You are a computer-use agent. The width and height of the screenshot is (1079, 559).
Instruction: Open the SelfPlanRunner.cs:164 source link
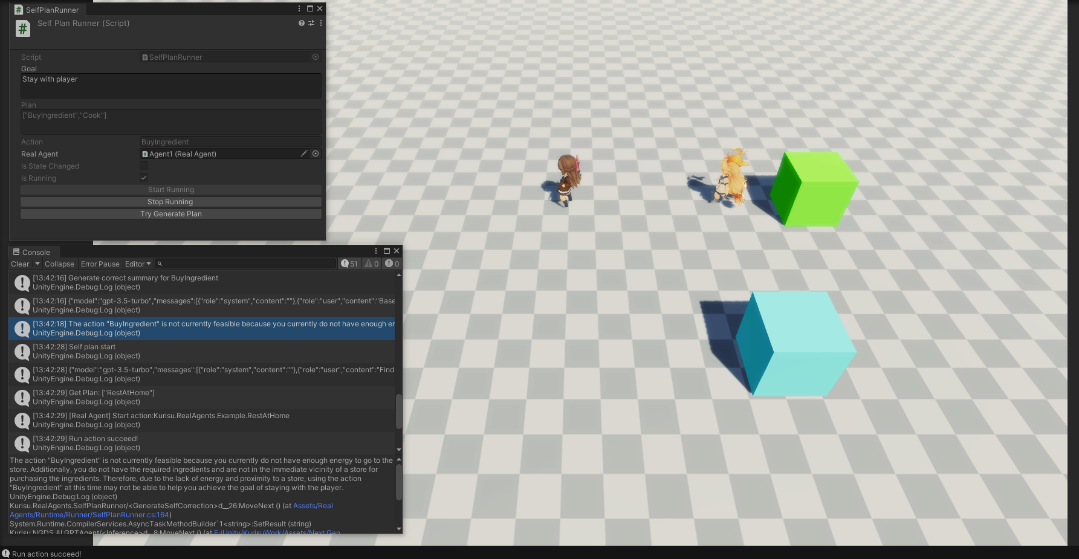point(89,515)
